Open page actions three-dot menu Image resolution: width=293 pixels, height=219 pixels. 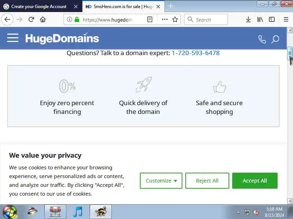click(x=164, y=19)
